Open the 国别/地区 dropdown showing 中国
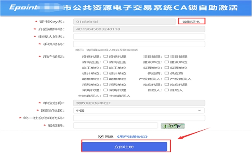Viewport: 252px width, 154px height. pyautogui.click(x=139, y=110)
